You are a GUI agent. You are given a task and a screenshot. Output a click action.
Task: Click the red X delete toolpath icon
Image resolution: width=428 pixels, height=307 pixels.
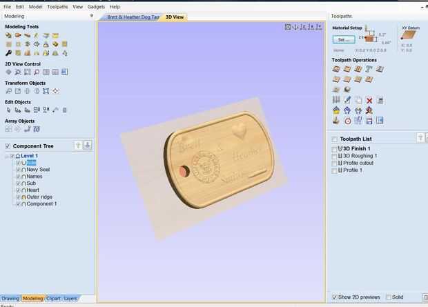pyautogui.click(x=369, y=101)
